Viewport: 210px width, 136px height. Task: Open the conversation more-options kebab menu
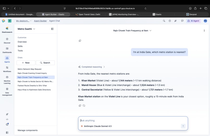(204, 31)
